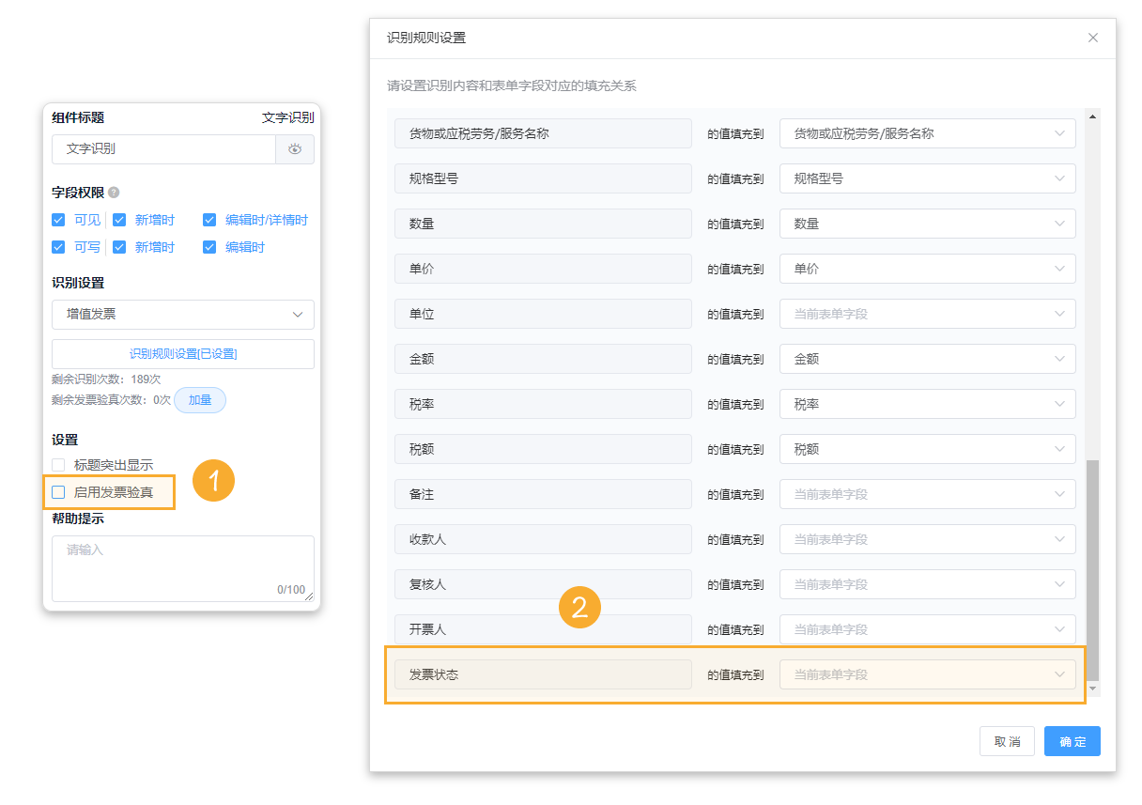The height and width of the screenshot is (805, 1142).
Task: Click the help question mark next to 字段权限
Action: [114, 193]
